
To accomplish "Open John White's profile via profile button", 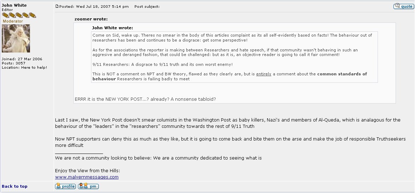I will point(65,186).
